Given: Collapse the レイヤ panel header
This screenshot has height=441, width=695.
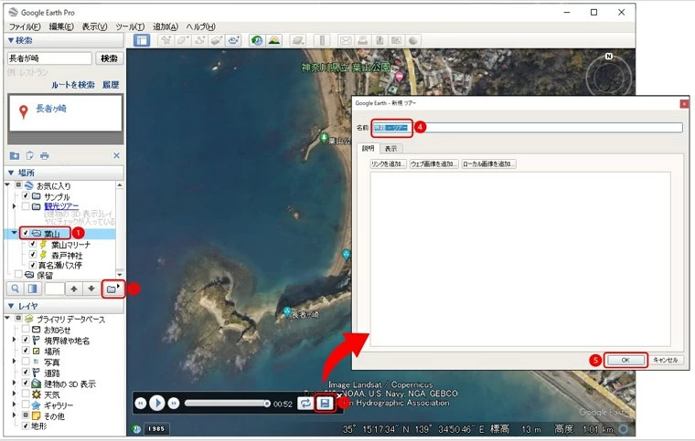Looking at the screenshot, I should click(x=64, y=306).
